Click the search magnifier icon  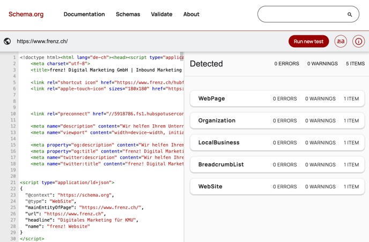click(x=350, y=14)
